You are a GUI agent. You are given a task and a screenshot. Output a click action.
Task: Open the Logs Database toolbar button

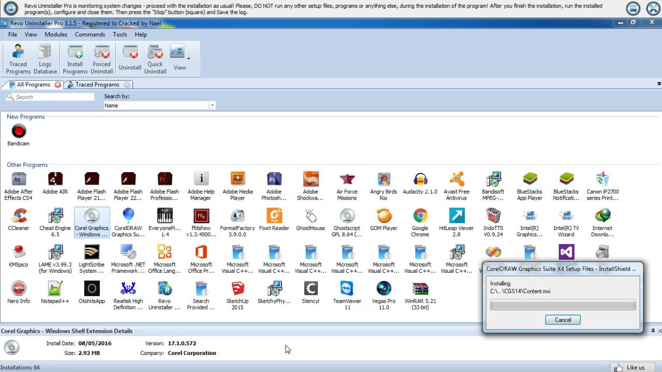tap(46, 59)
